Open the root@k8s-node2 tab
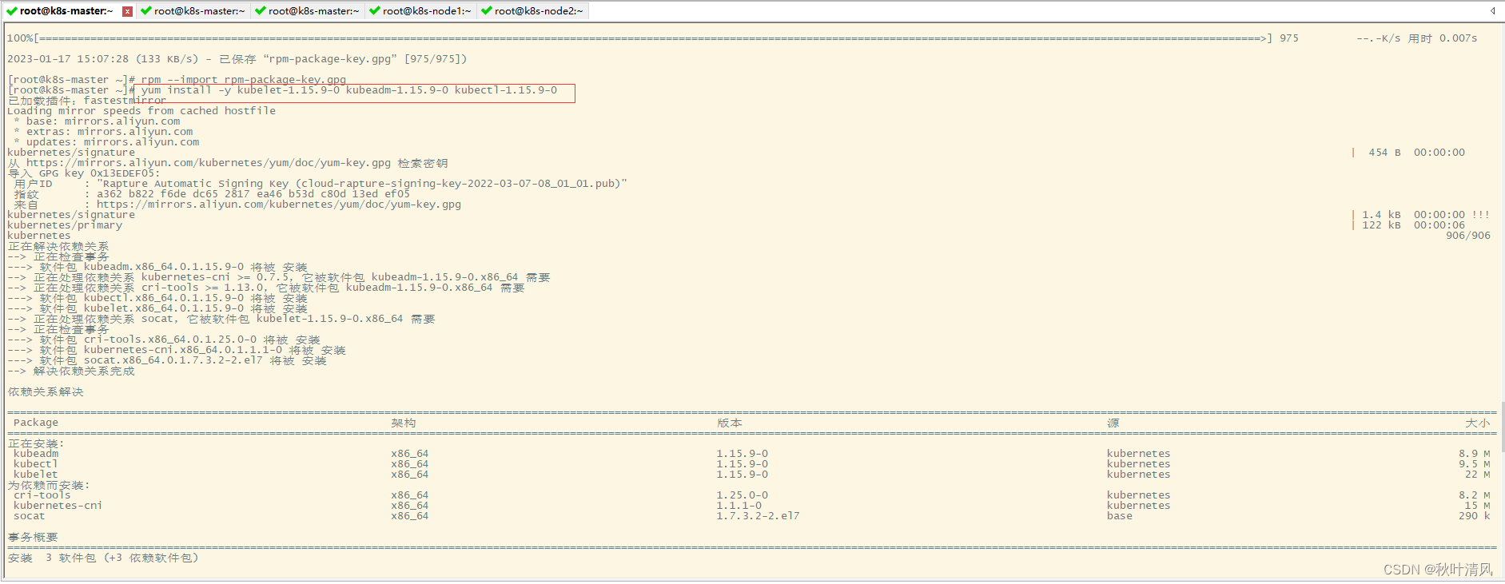Viewport: 1505px width, 584px height. point(532,11)
